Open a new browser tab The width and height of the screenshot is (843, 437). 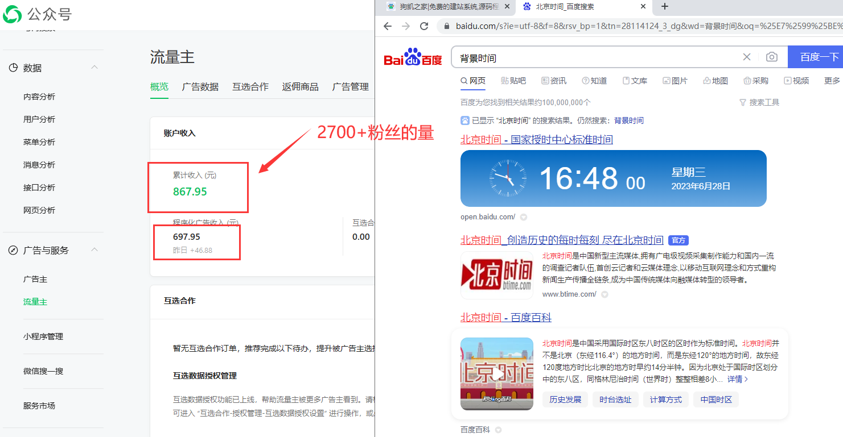click(x=664, y=7)
